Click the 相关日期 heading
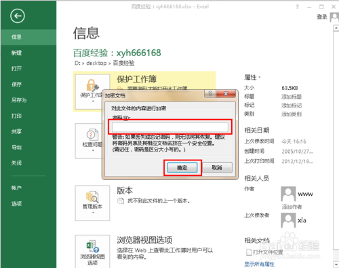Screen dimensions: 339x268 257,130
